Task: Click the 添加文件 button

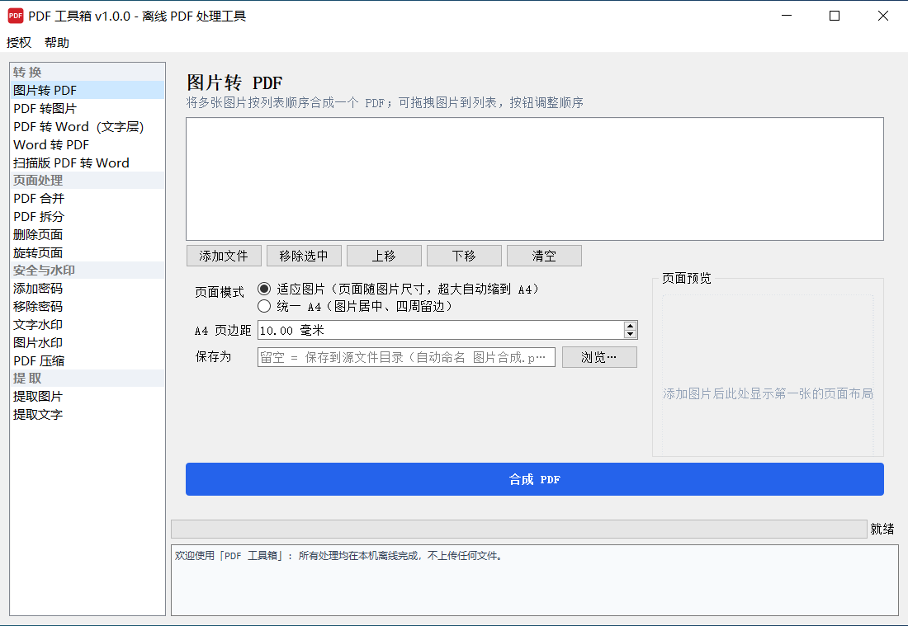Action: point(224,256)
